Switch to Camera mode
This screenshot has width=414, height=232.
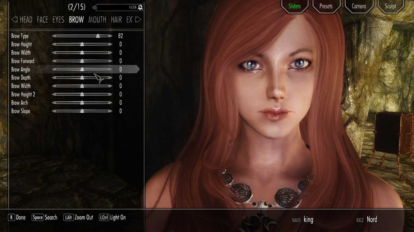359,6
